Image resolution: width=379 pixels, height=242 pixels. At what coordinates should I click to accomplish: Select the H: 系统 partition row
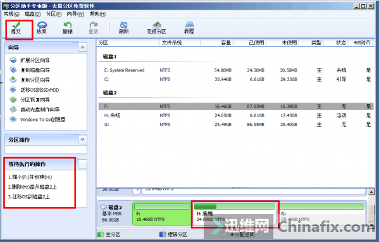coord(235,115)
